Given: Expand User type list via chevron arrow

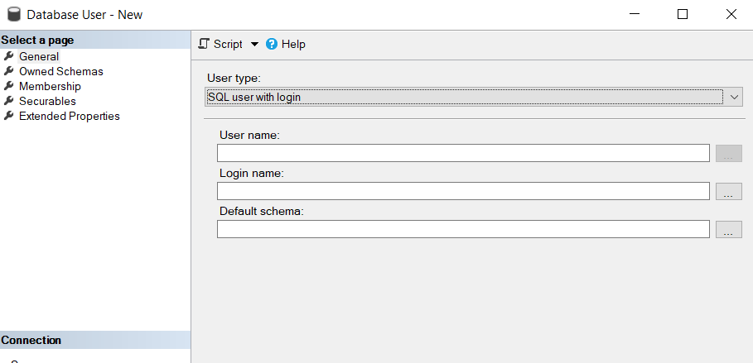Looking at the screenshot, I should [734, 97].
